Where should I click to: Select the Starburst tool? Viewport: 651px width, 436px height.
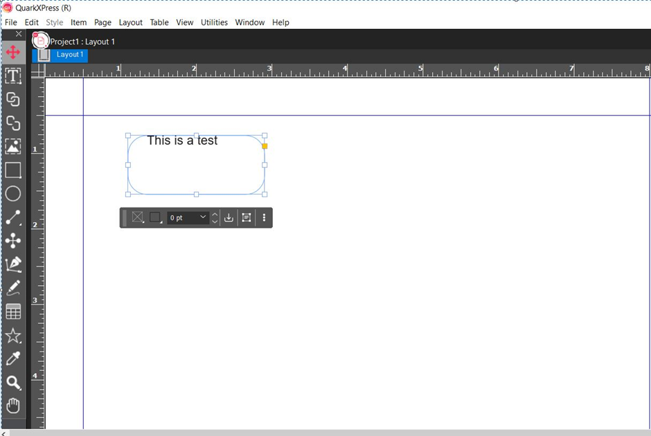point(12,336)
